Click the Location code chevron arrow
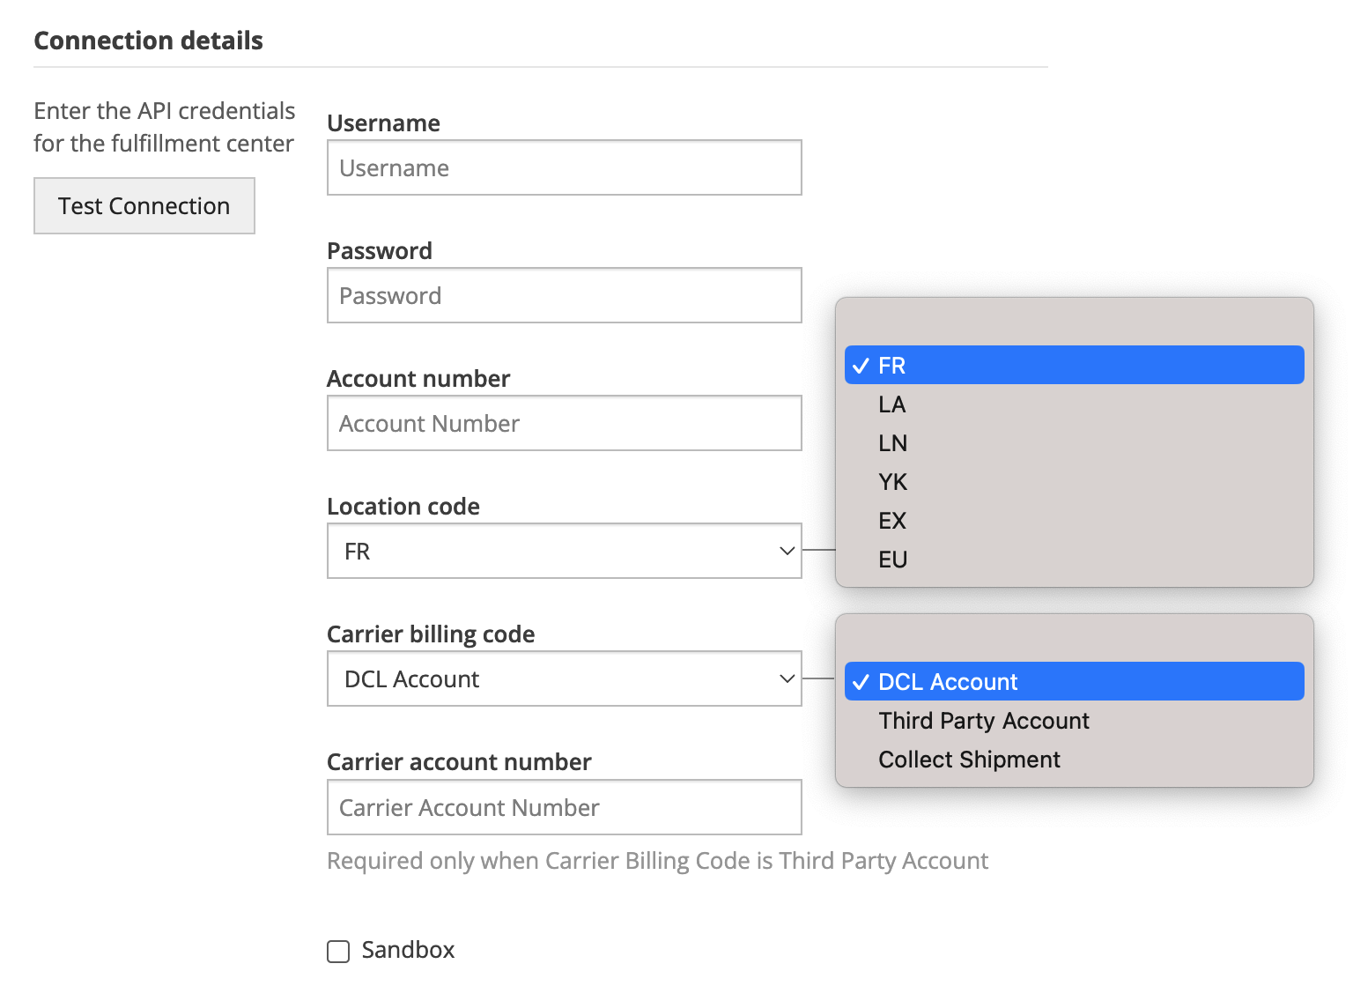Image resolution: width=1353 pixels, height=986 pixels. pyautogui.click(x=787, y=551)
